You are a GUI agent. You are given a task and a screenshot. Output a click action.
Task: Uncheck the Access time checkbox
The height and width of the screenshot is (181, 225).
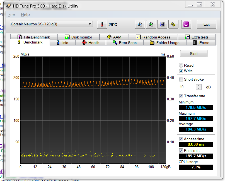coord(181,139)
